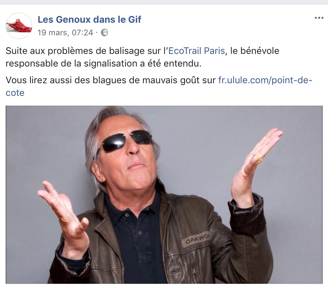Click the post text about balisage problems
The height and width of the screenshot is (286, 328).
[142, 57]
